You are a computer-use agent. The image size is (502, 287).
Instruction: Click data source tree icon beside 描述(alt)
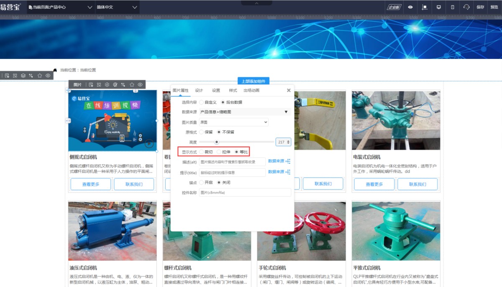[x=288, y=161]
